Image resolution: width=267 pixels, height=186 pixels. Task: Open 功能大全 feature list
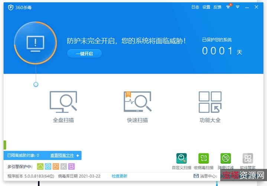coord(210,107)
